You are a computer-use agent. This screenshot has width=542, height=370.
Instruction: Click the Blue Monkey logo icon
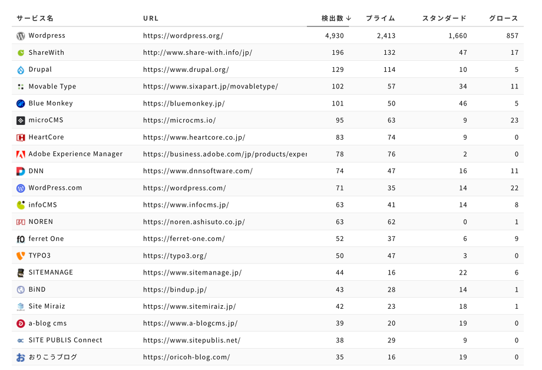point(21,104)
